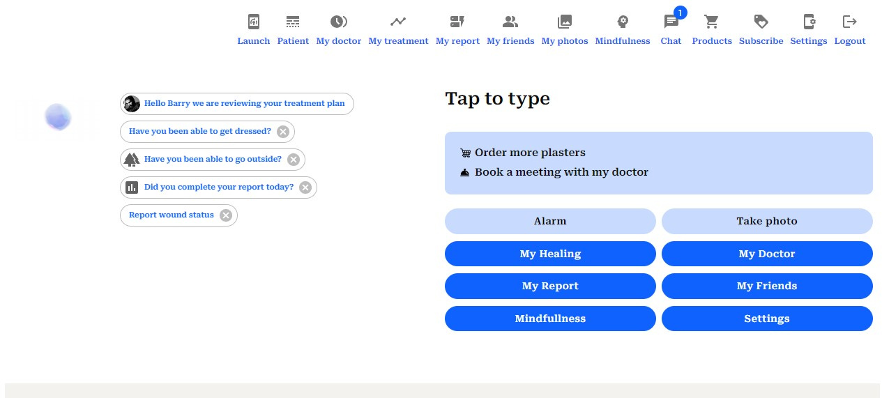Open the Launch icon in navigation

coord(253,22)
